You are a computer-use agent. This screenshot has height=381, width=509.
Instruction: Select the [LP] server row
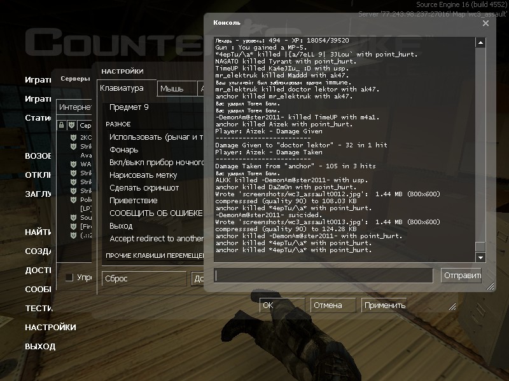pyautogui.click(x=74, y=208)
